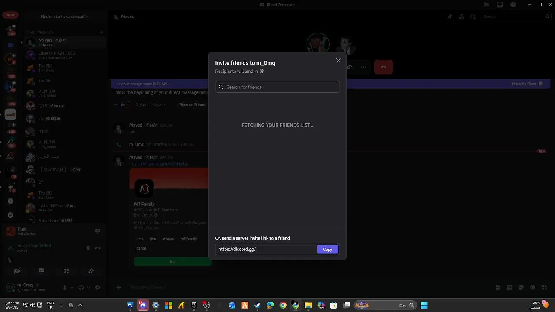Click Remove Friend button
The height and width of the screenshot is (312, 555).
tap(192, 104)
